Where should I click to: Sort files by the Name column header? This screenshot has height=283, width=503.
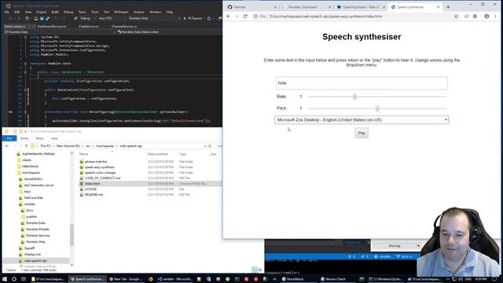click(x=83, y=154)
